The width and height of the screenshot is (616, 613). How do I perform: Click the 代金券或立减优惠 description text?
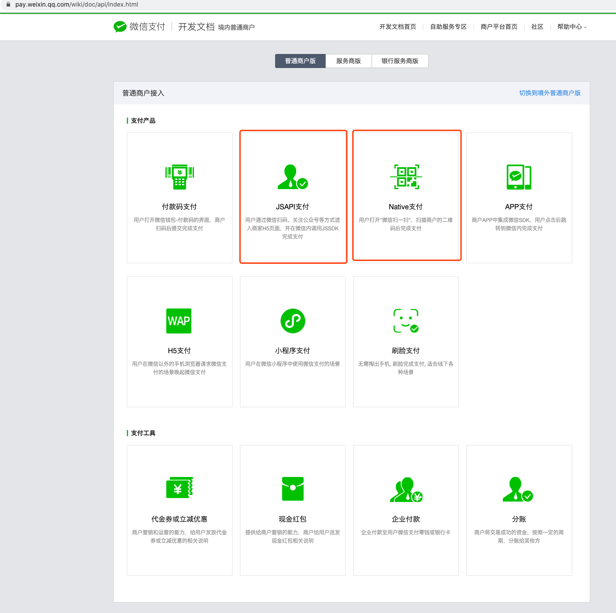coord(179,537)
